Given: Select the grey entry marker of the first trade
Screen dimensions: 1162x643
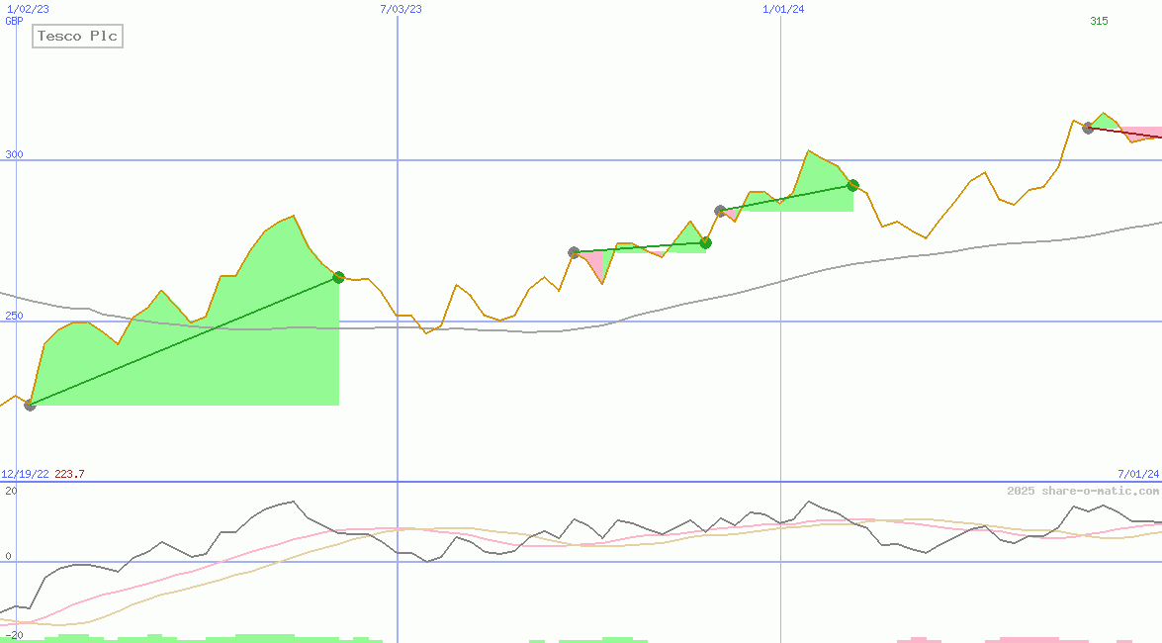Looking at the screenshot, I should [x=30, y=406].
